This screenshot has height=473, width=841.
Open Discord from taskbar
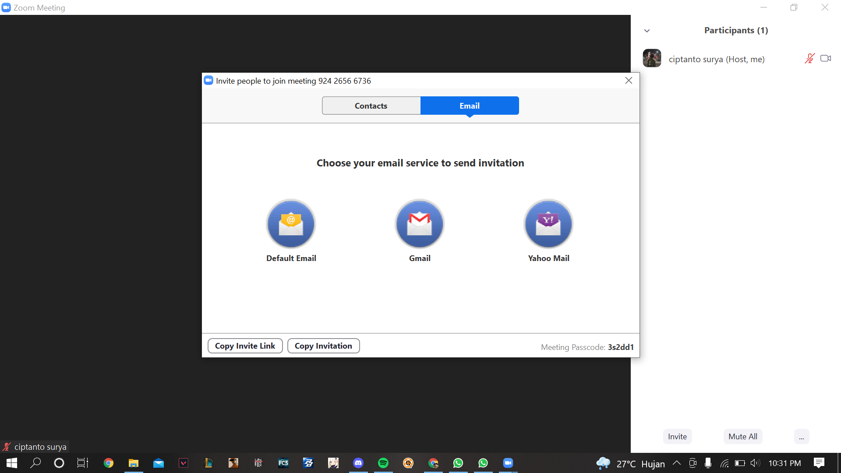[x=358, y=463]
